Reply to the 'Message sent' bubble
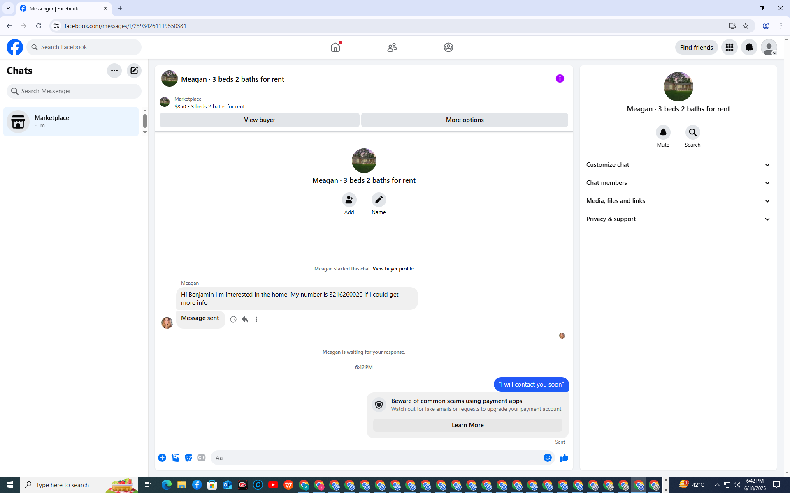The width and height of the screenshot is (790, 493). pos(245,319)
